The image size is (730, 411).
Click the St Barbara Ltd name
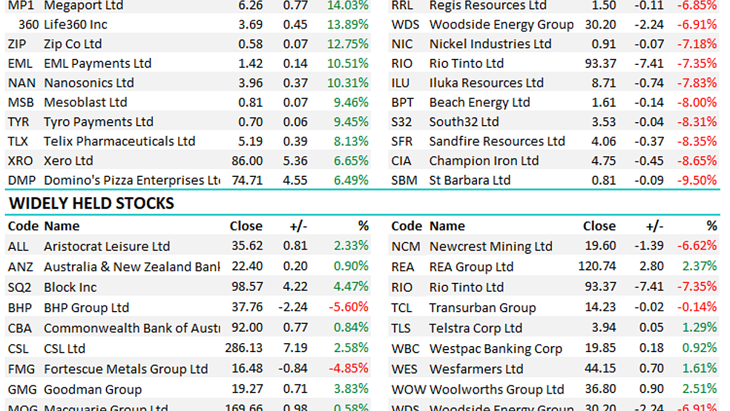tap(470, 180)
